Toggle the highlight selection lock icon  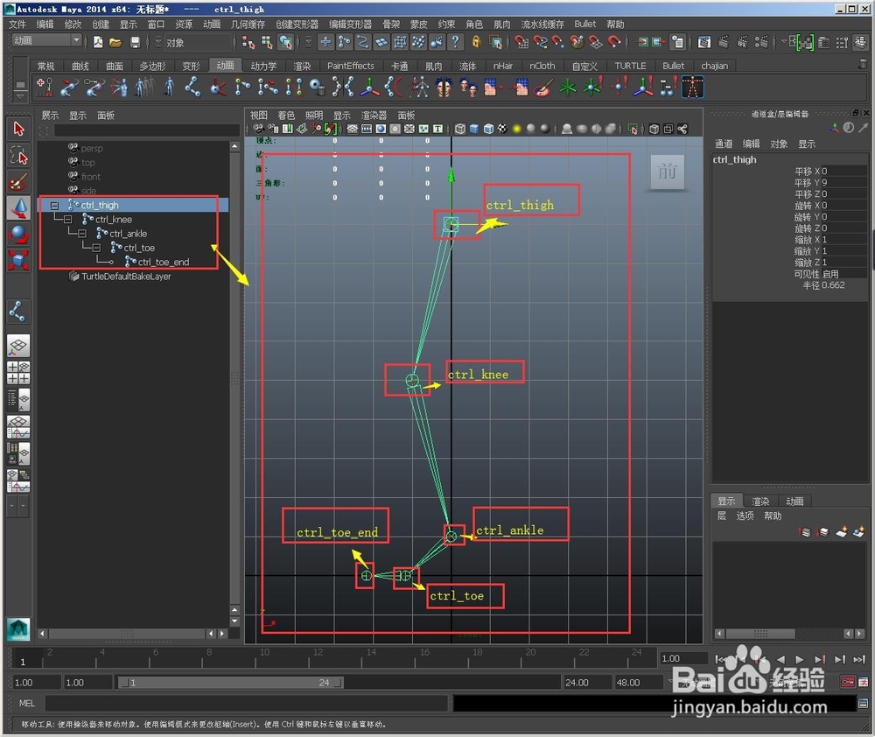pos(476,42)
